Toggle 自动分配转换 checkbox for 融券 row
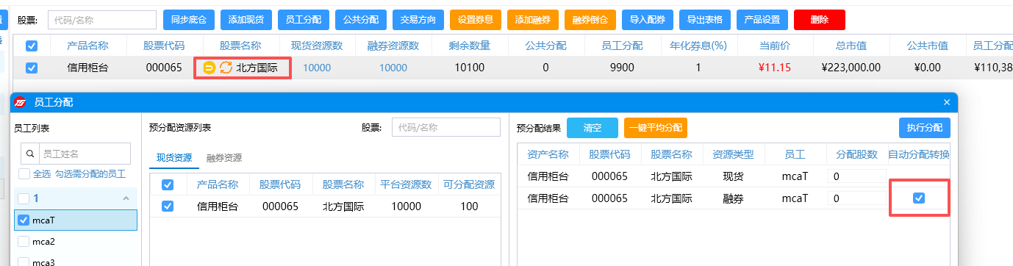The height and width of the screenshot is (266, 1013). (918, 198)
